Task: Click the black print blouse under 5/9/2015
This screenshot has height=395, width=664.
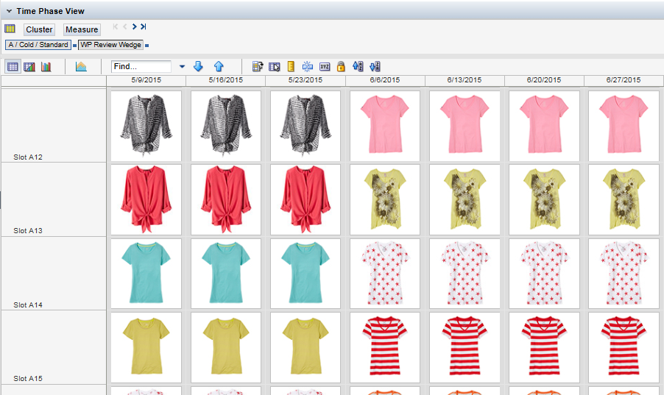Action: [x=146, y=126]
